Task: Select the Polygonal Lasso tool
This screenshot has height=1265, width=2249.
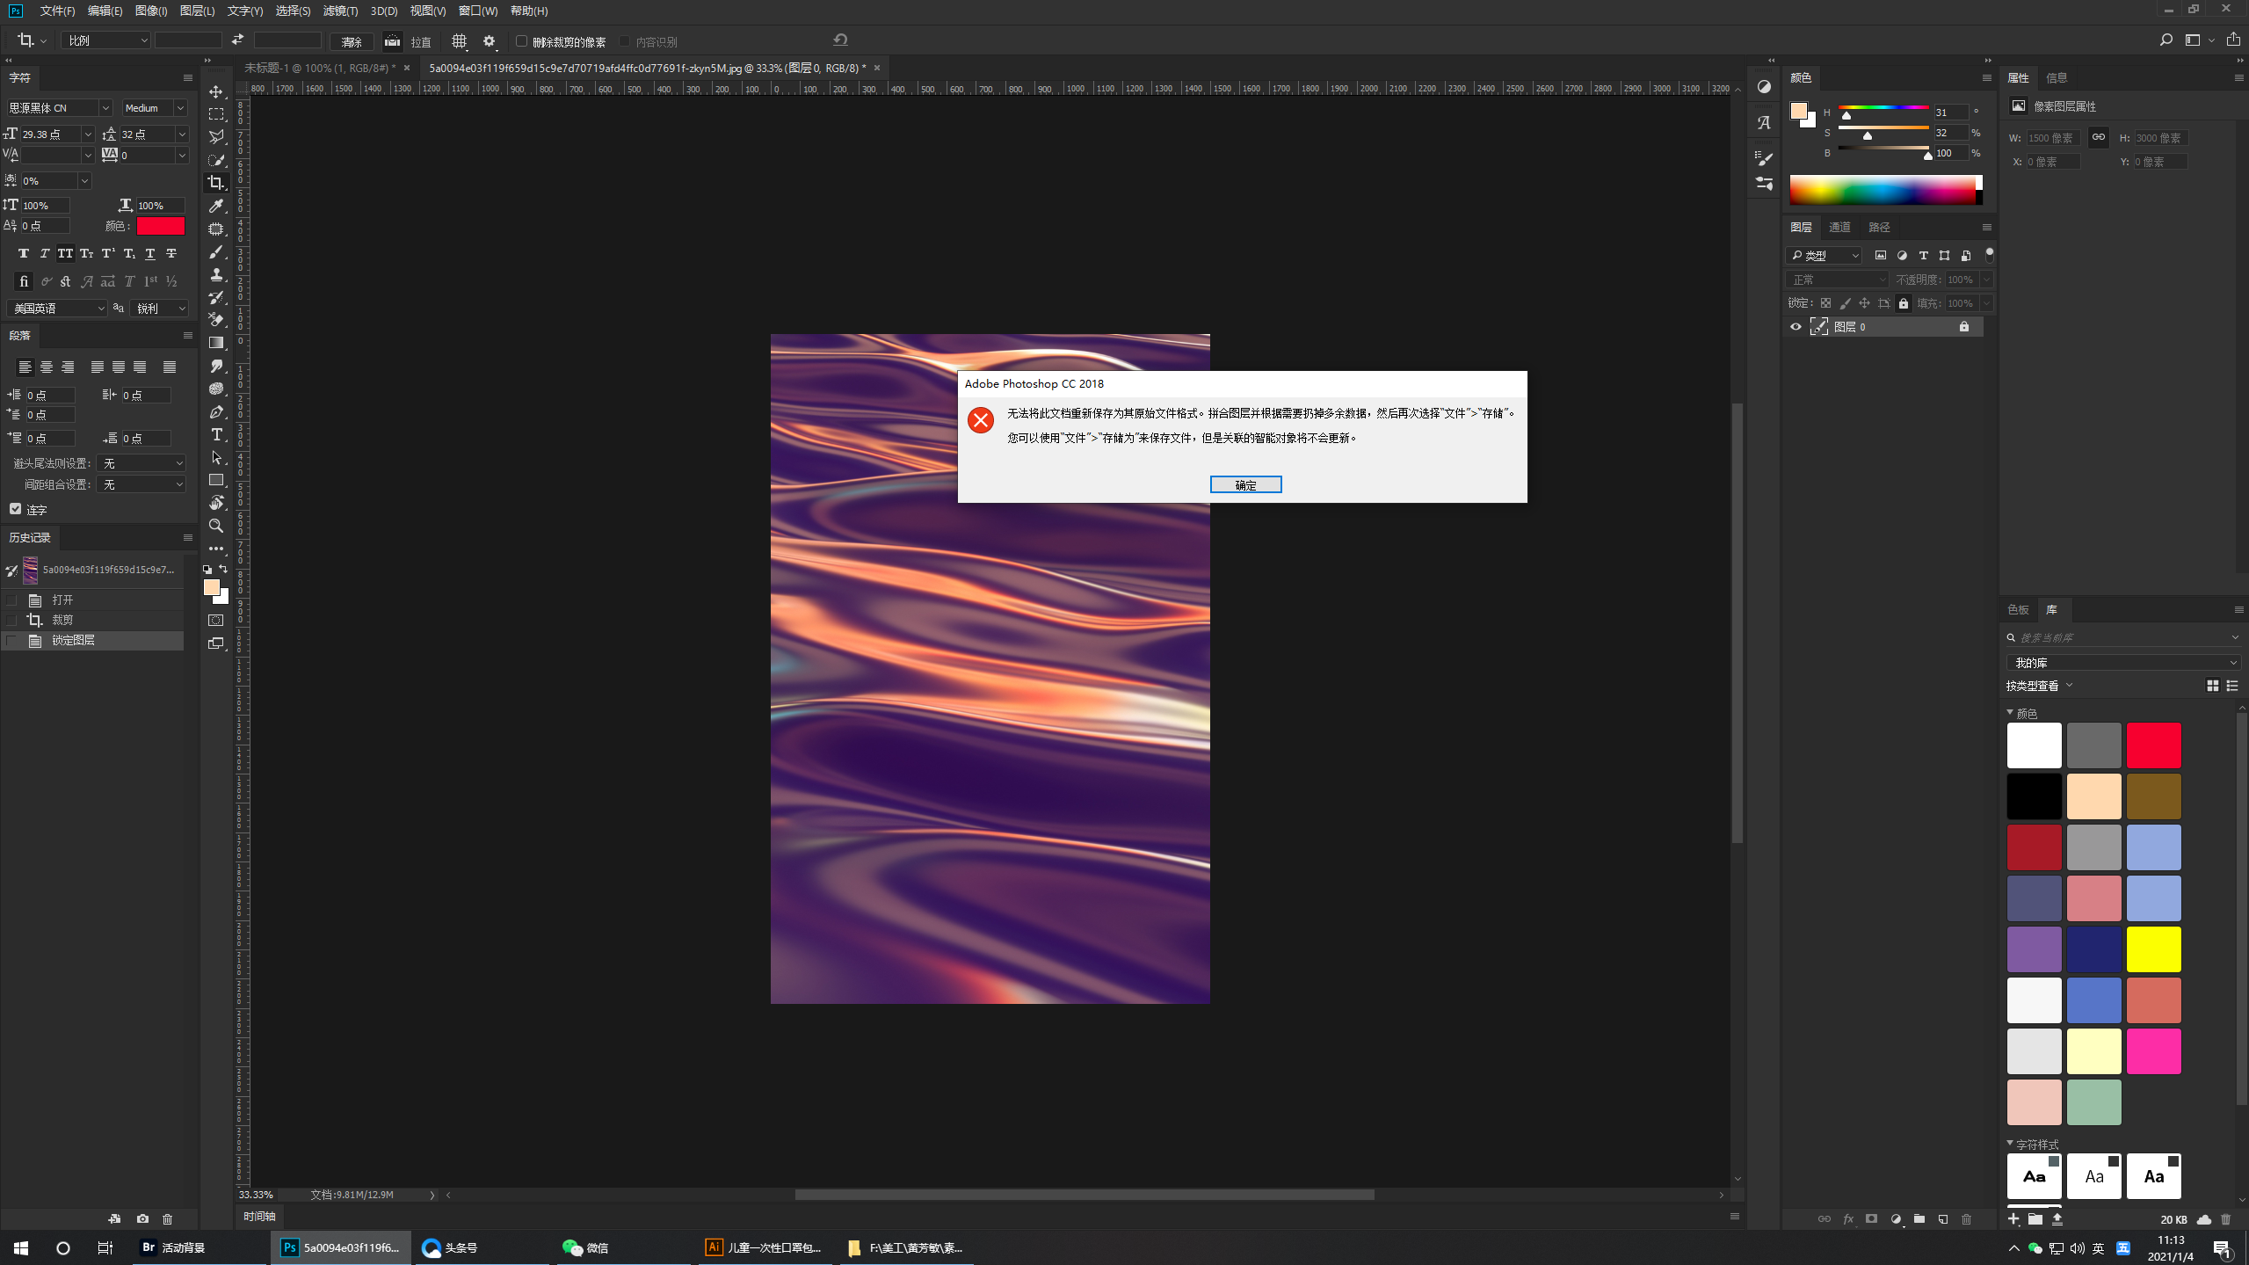Action: pos(216,137)
